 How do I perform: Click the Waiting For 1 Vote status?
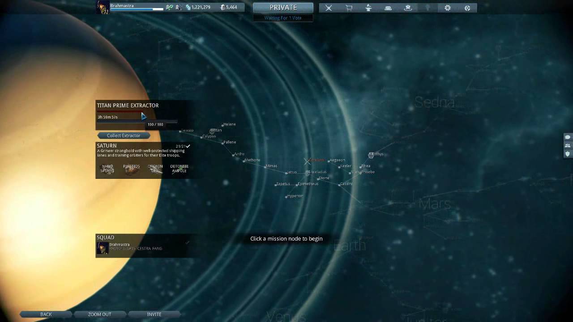point(283,18)
